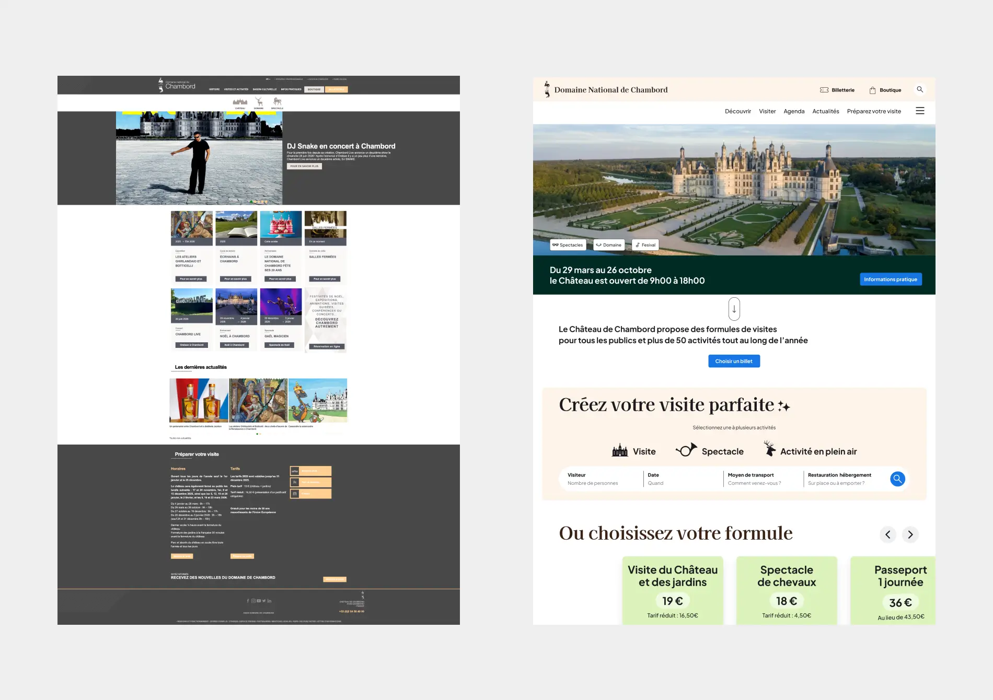Click the castle icon labeled Château
The height and width of the screenshot is (700, 993).
[x=240, y=102]
